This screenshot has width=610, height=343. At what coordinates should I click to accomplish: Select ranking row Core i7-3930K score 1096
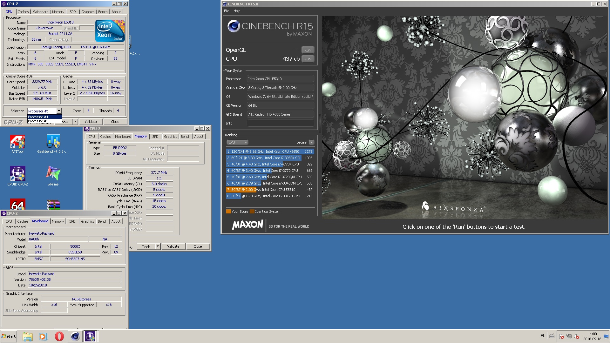tap(270, 158)
